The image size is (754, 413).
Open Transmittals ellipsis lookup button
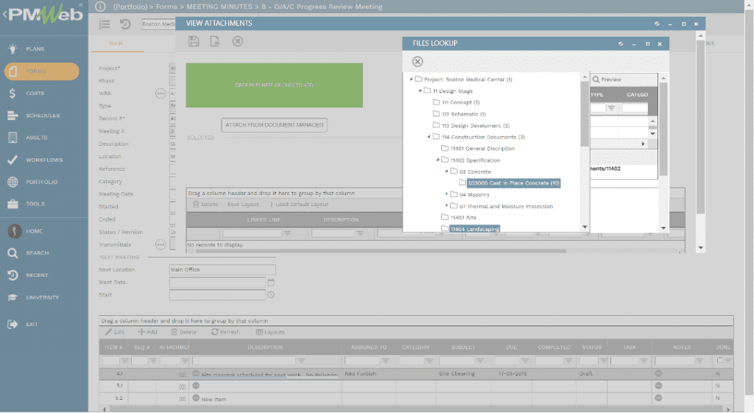(x=161, y=244)
